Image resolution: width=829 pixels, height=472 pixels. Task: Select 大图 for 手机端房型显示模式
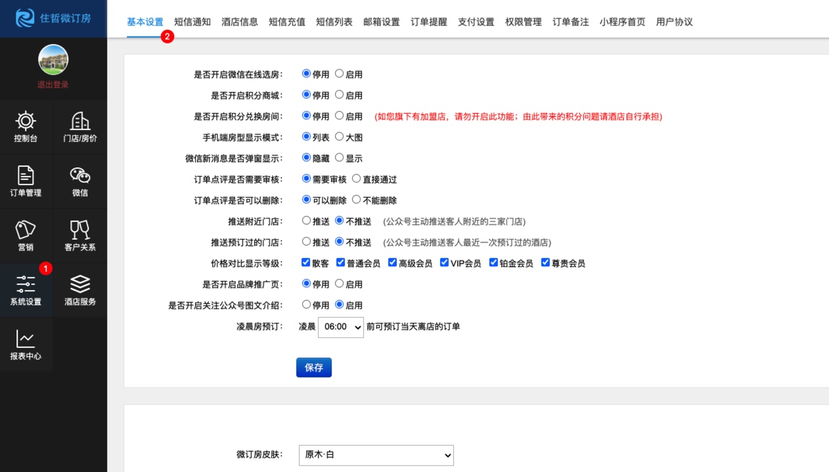tap(340, 137)
